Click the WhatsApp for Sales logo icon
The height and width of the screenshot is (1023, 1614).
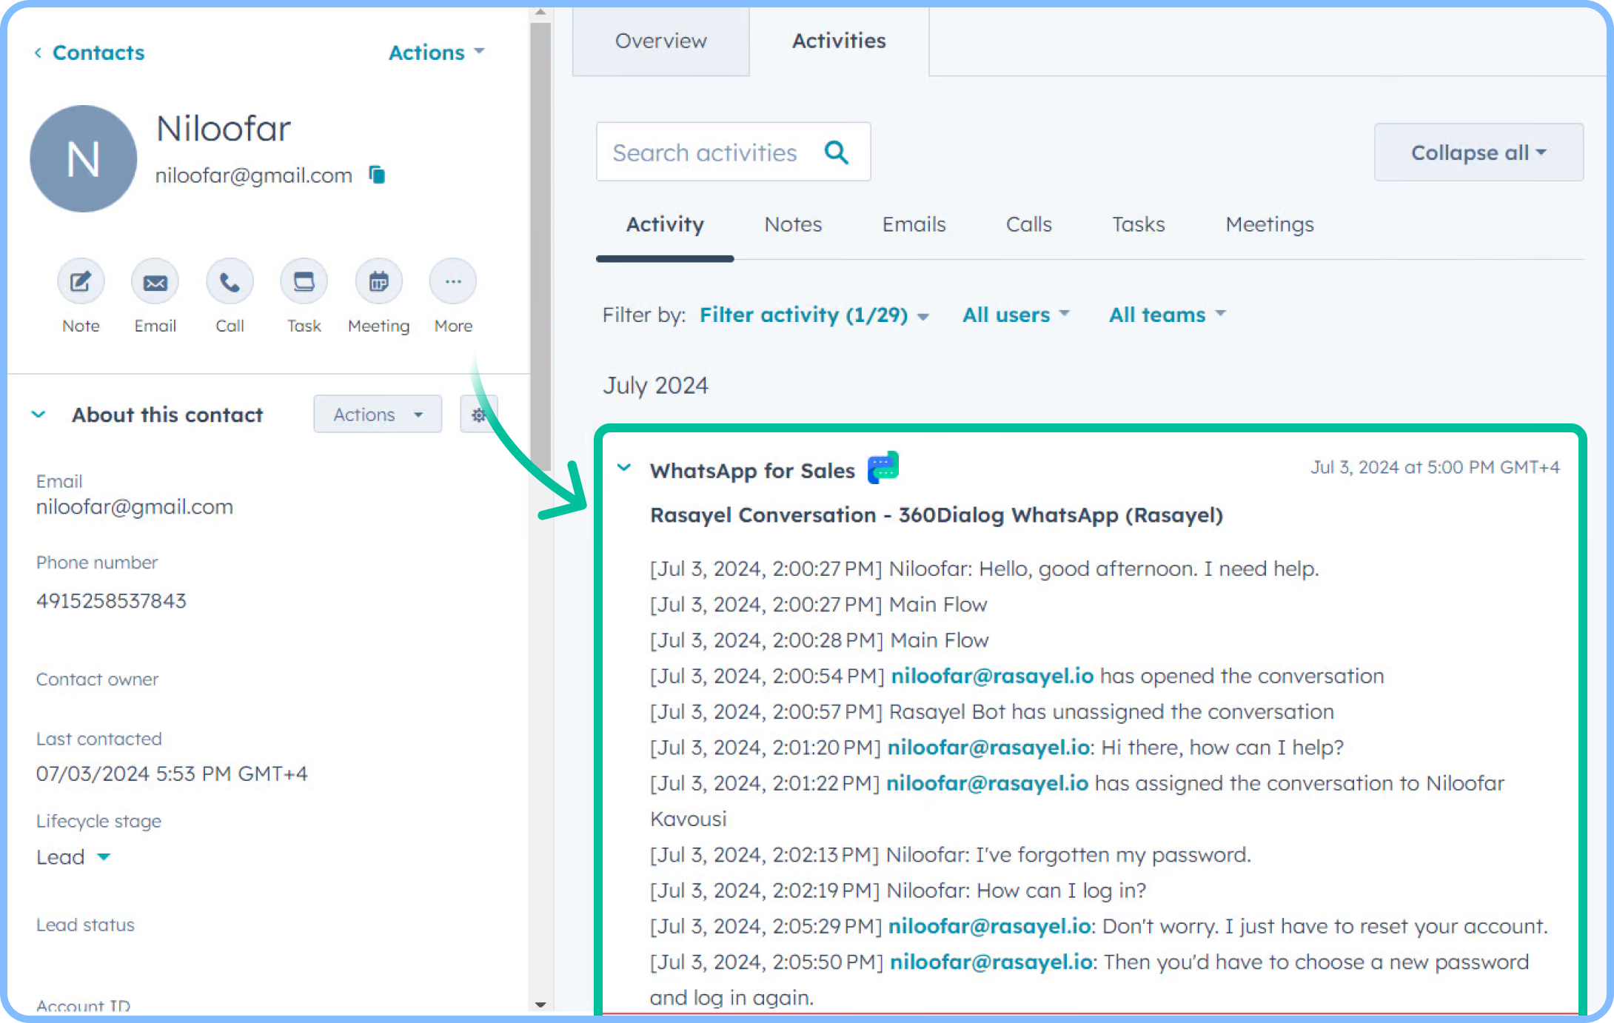click(x=884, y=467)
